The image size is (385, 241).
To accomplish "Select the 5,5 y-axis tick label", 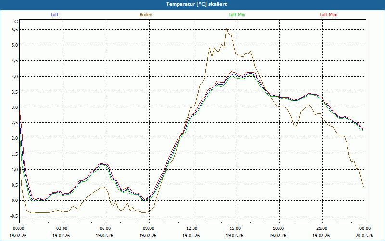I will coord(14,30).
